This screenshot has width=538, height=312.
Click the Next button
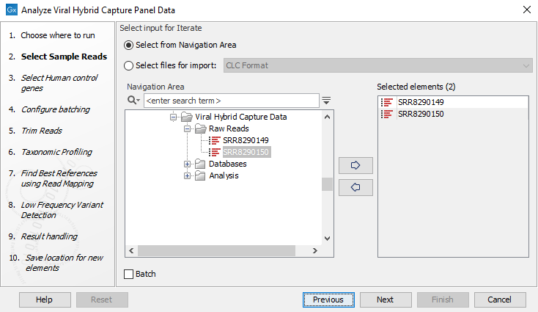(x=386, y=300)
